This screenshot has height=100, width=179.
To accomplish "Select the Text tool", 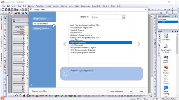I will pyautogui.click(x=5, y=45).
